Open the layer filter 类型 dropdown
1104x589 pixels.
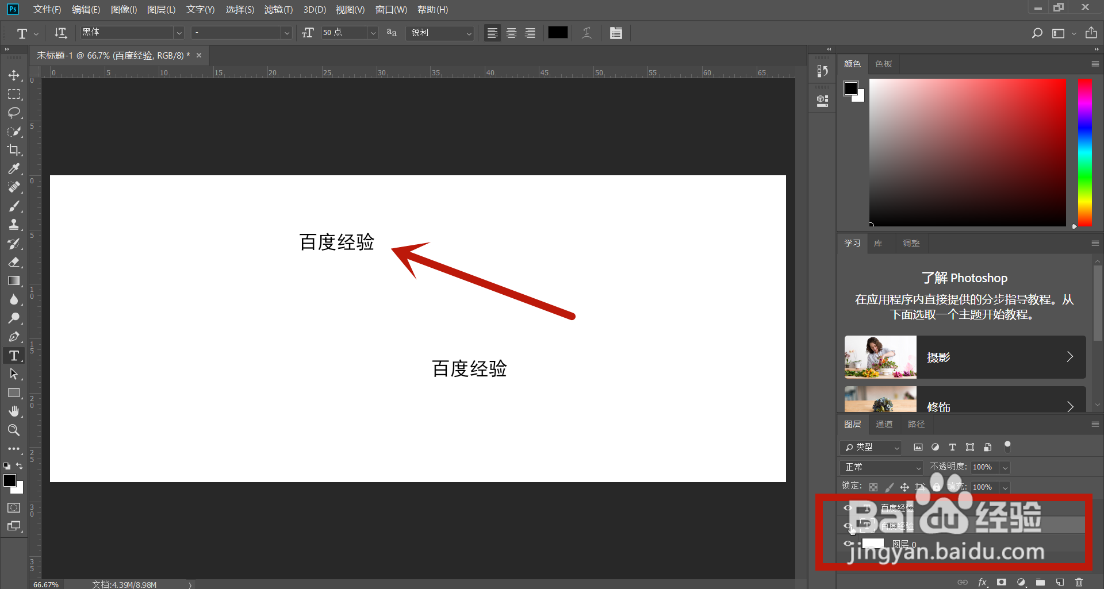tap(871, 447)
